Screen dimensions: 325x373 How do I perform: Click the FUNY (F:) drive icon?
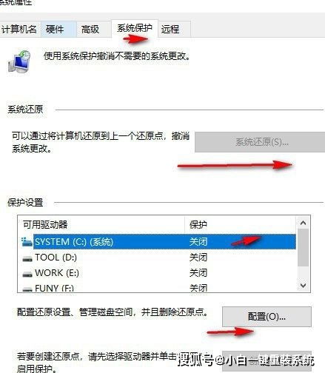click(27, 289)
